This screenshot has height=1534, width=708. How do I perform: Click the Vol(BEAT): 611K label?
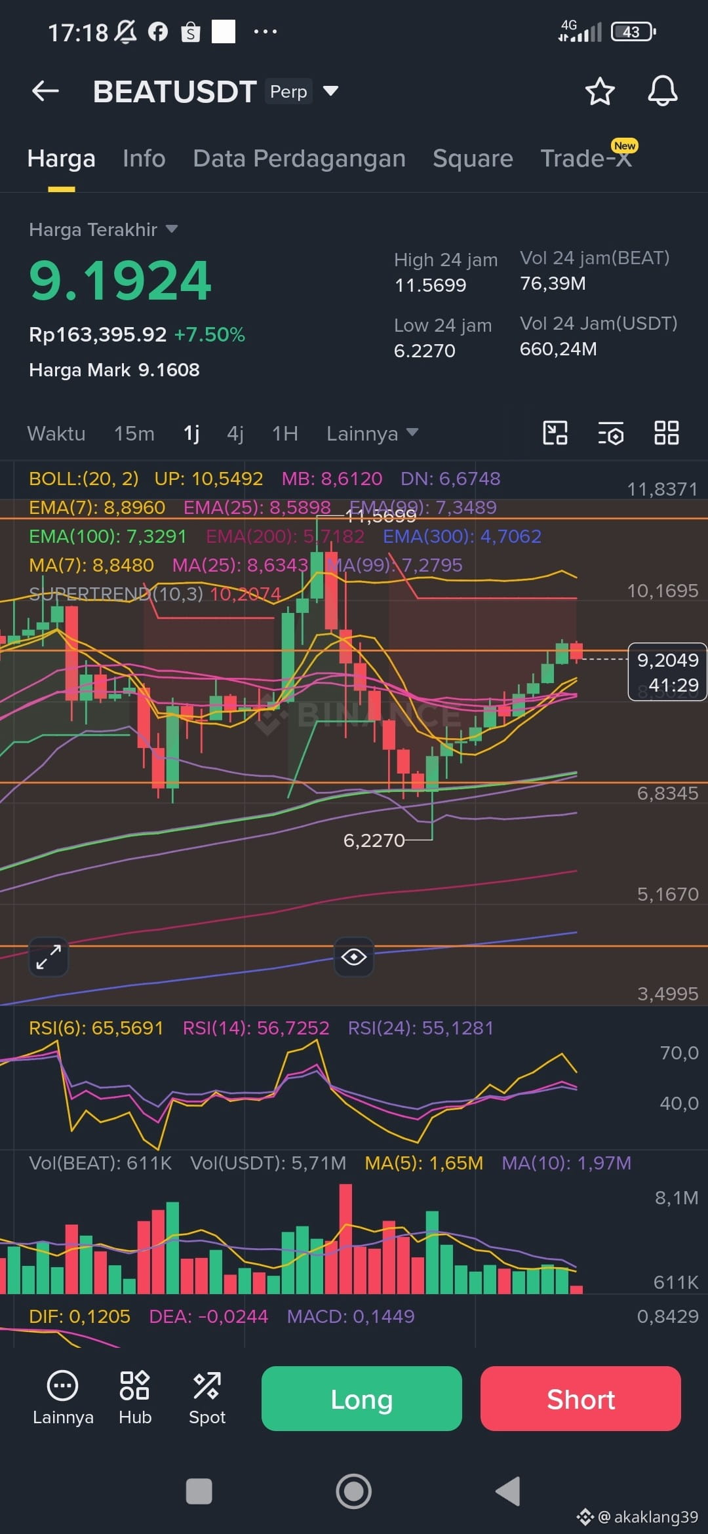click(100, 1163)
